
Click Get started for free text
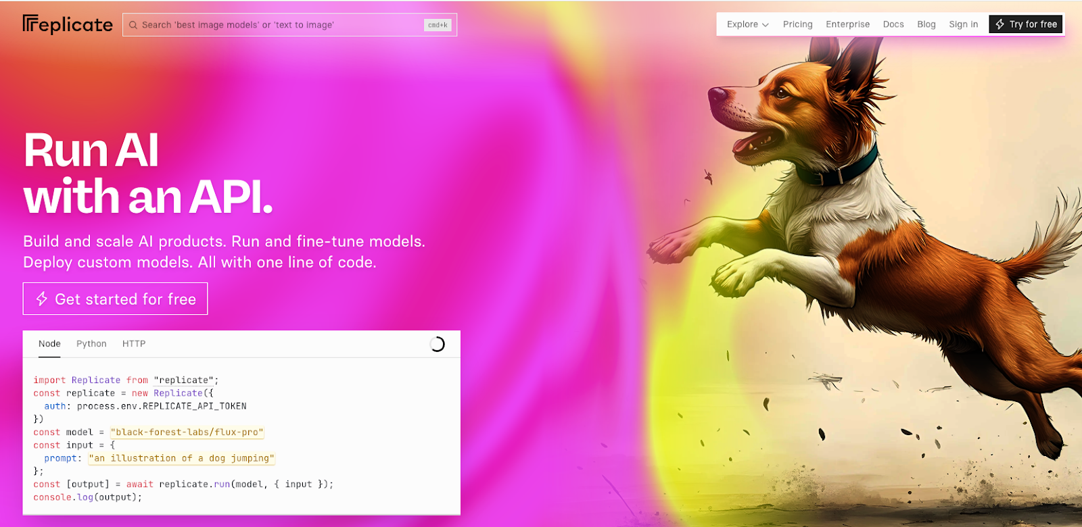point(125,299)
